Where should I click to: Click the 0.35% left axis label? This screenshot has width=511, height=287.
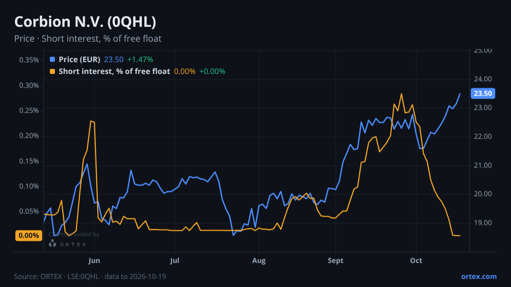pyautogui.click(x=29, y=60)
